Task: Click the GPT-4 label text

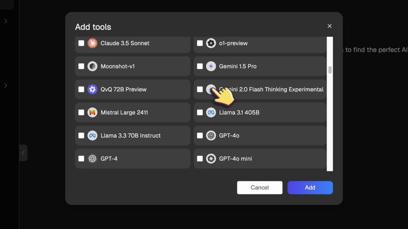Action: click(x=109, y=158)
